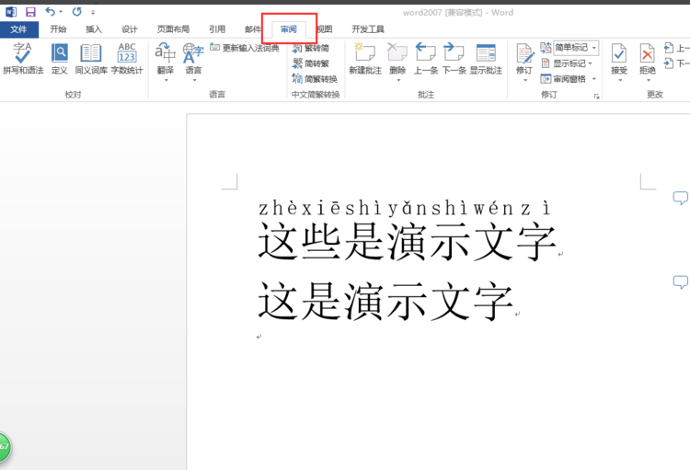Toggle 修订 track changes button

pos(524,57)
